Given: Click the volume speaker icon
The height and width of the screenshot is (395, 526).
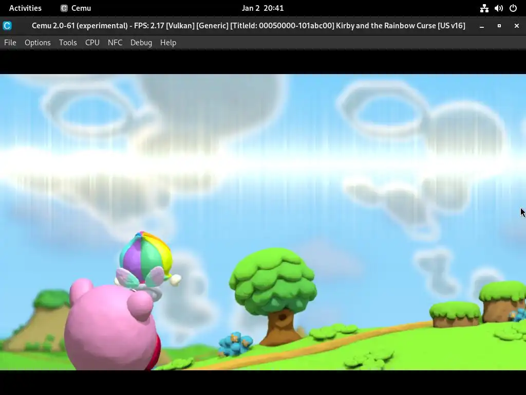Looking at the screenshot, I should click(498, 8).
